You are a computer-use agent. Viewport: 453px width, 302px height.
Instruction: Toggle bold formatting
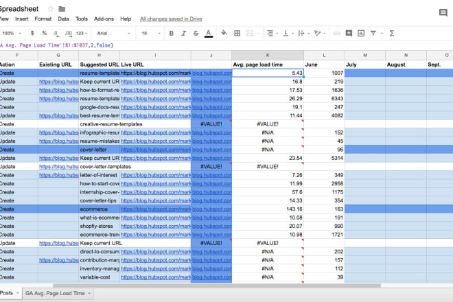pyautogui.click(x=172, y=33)
